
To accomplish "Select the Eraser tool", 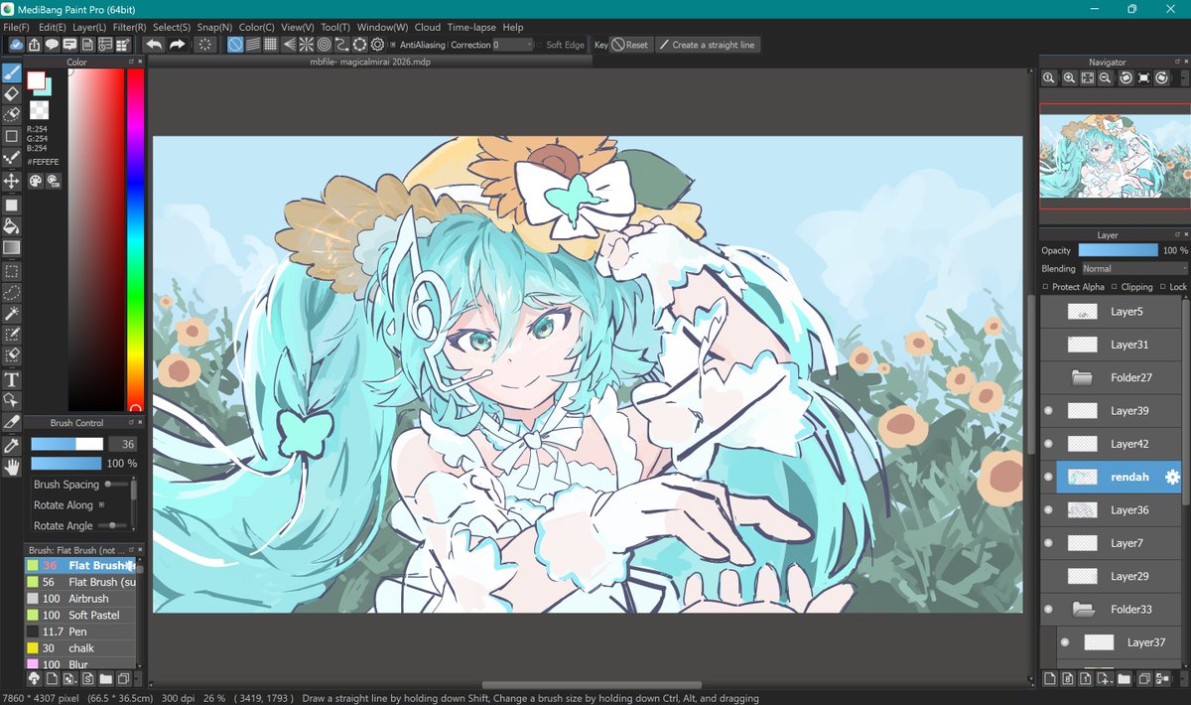I will (x=12, y=93).
